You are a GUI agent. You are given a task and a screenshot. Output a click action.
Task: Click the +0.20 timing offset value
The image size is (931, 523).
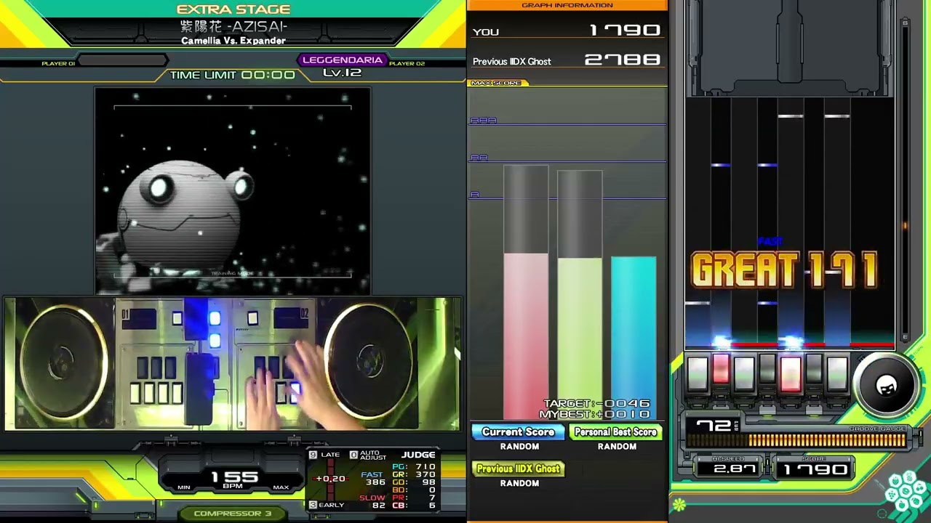tap(331, 479)
